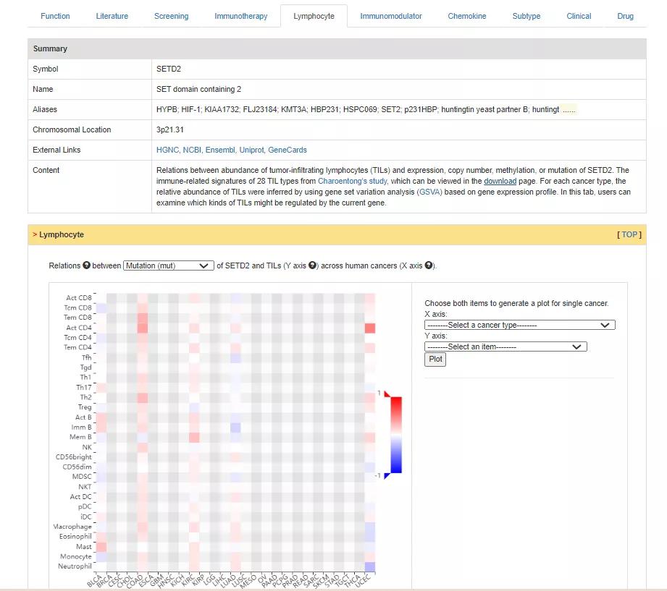Click the Y axis help icon
This screenshot has width=667, height=591.
313,265
